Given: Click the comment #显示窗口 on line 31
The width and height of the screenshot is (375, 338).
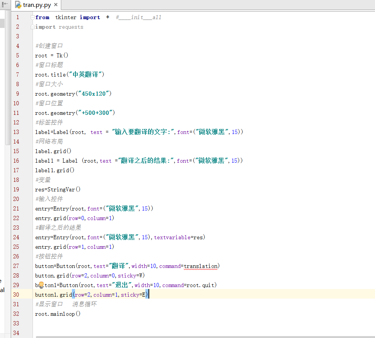Looking at the screenshot, I should click(x=49, y=304).
